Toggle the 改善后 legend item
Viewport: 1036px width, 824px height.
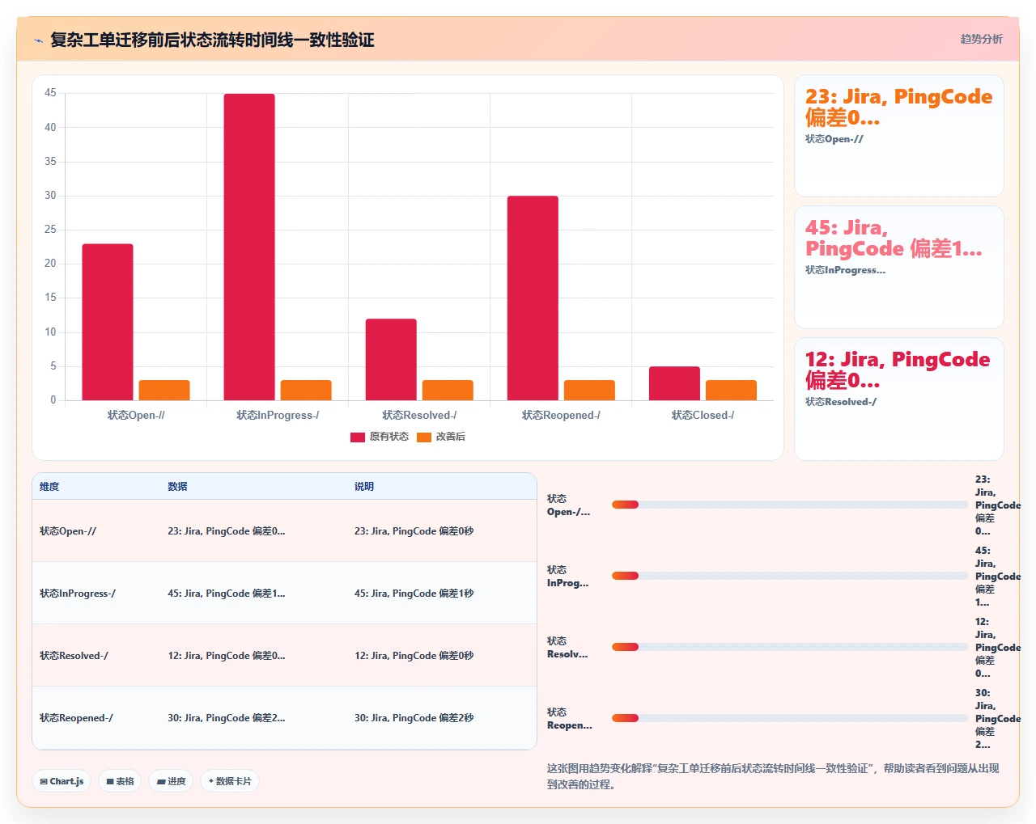[441, 437]
